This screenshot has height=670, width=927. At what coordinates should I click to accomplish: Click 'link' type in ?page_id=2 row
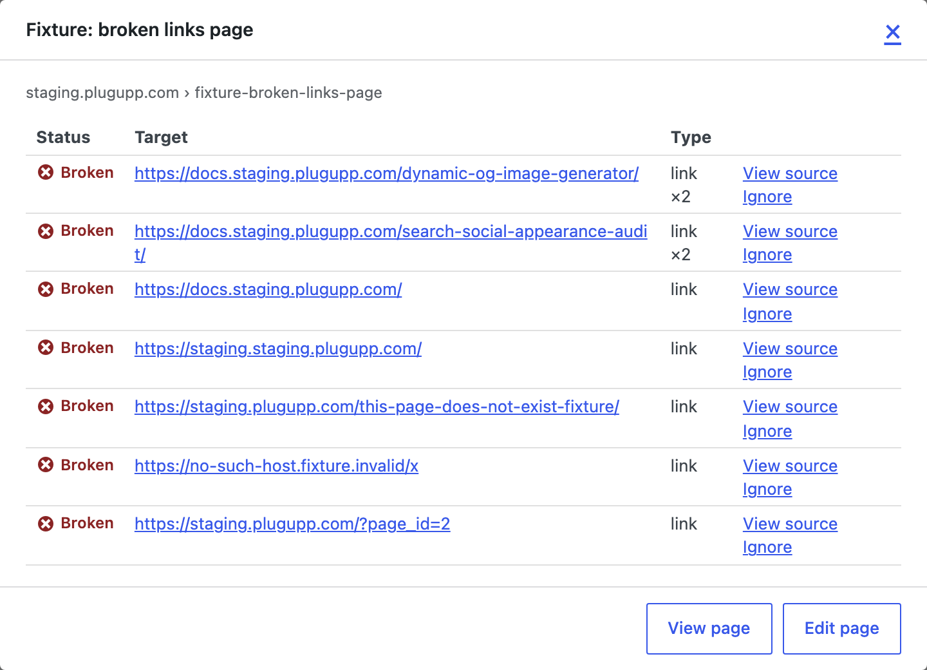click(684, 524)
